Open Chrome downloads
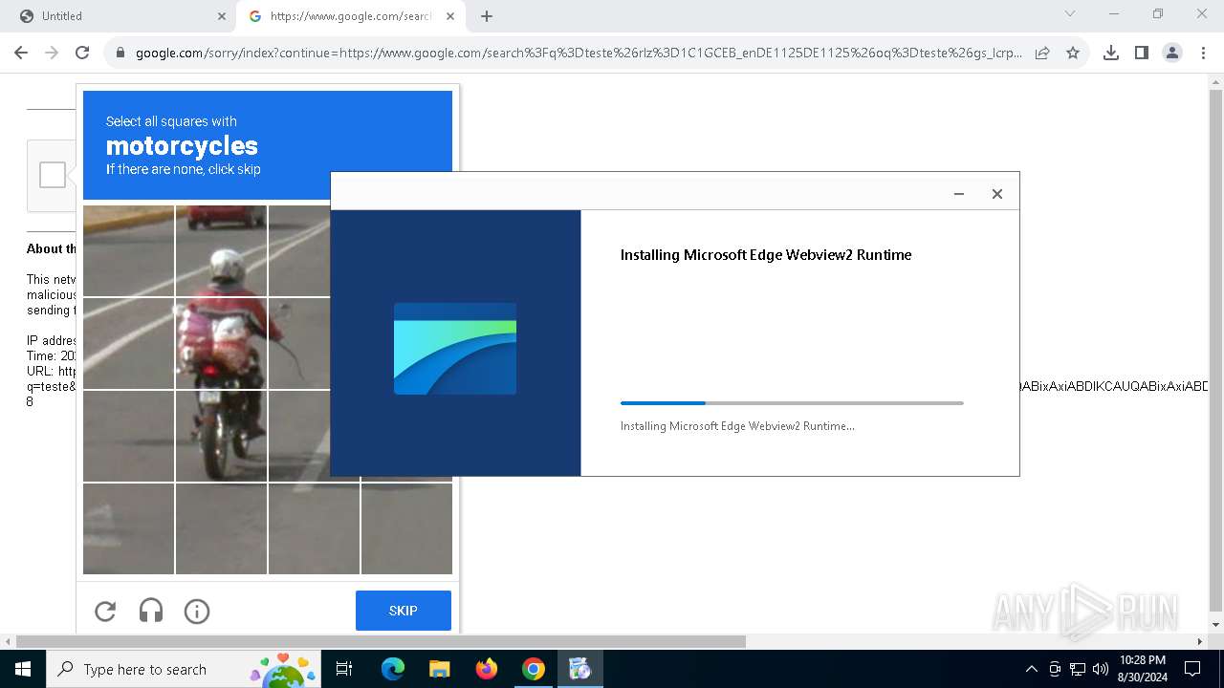The width and height of the screenshot is (1224, 688). (1111, 53)
